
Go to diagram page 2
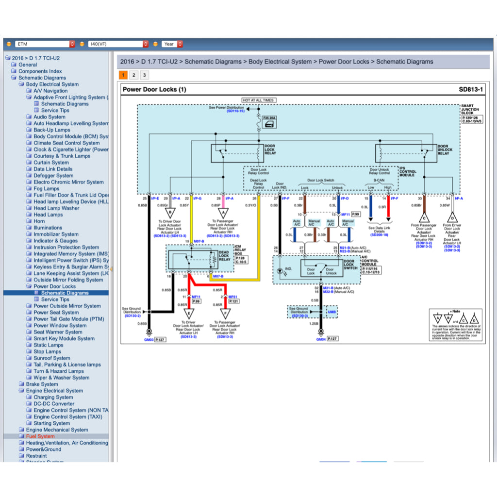pyautogui.click(x=134, y=75)
